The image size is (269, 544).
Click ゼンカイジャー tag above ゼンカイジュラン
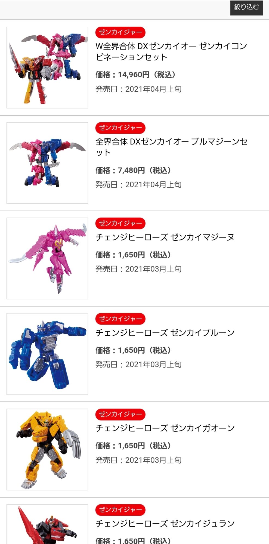120,510
